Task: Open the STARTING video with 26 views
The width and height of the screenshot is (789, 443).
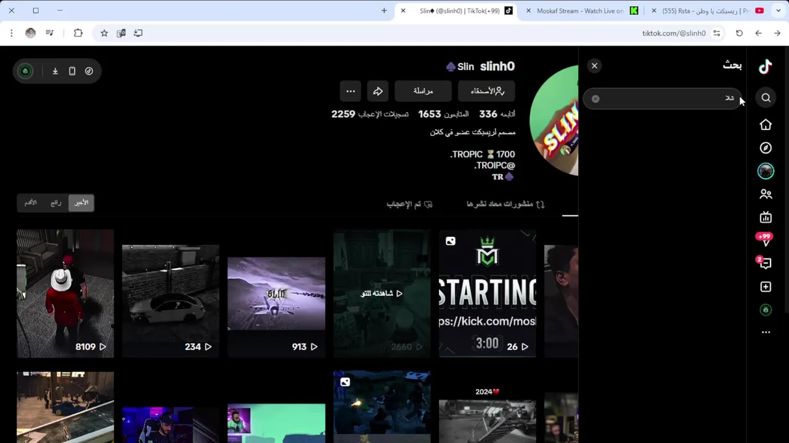Action: tap(487, 293)
